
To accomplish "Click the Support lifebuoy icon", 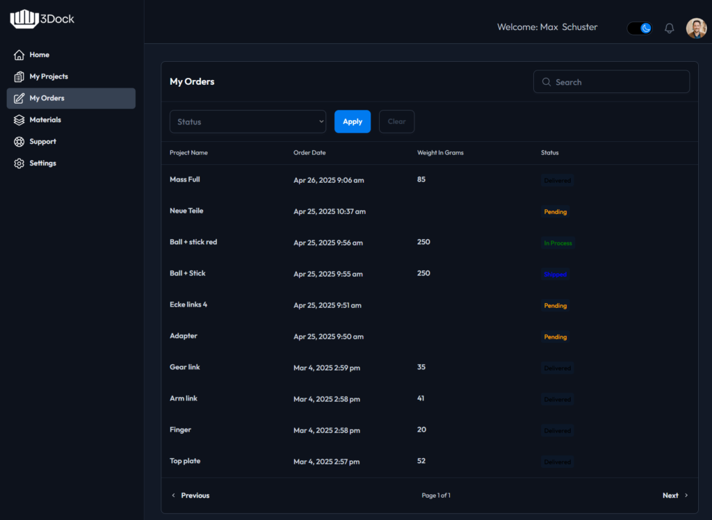I will (x=19, y=141).
